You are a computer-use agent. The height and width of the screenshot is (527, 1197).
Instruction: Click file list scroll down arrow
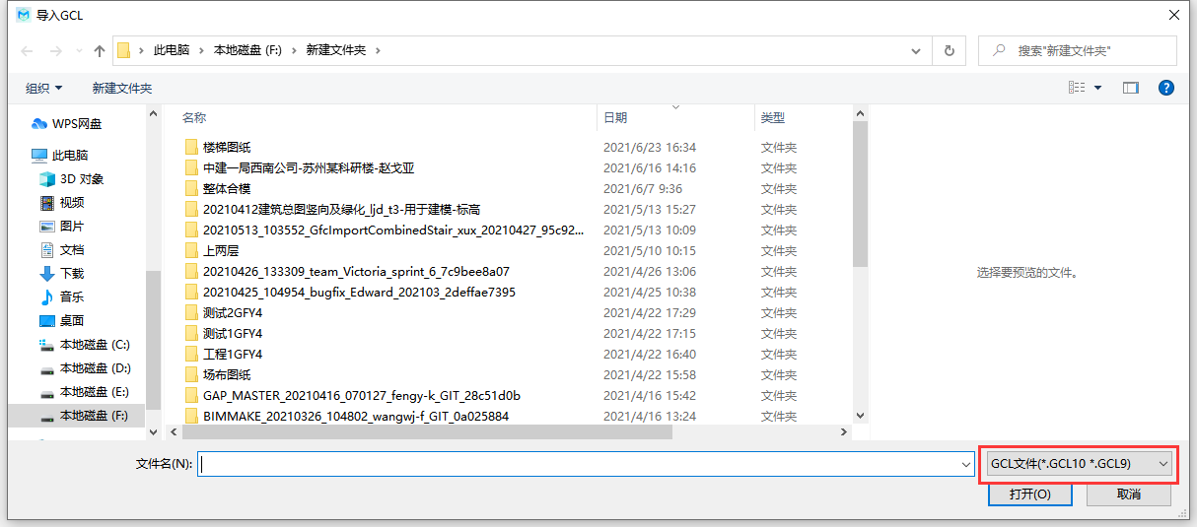click(860, 417)
